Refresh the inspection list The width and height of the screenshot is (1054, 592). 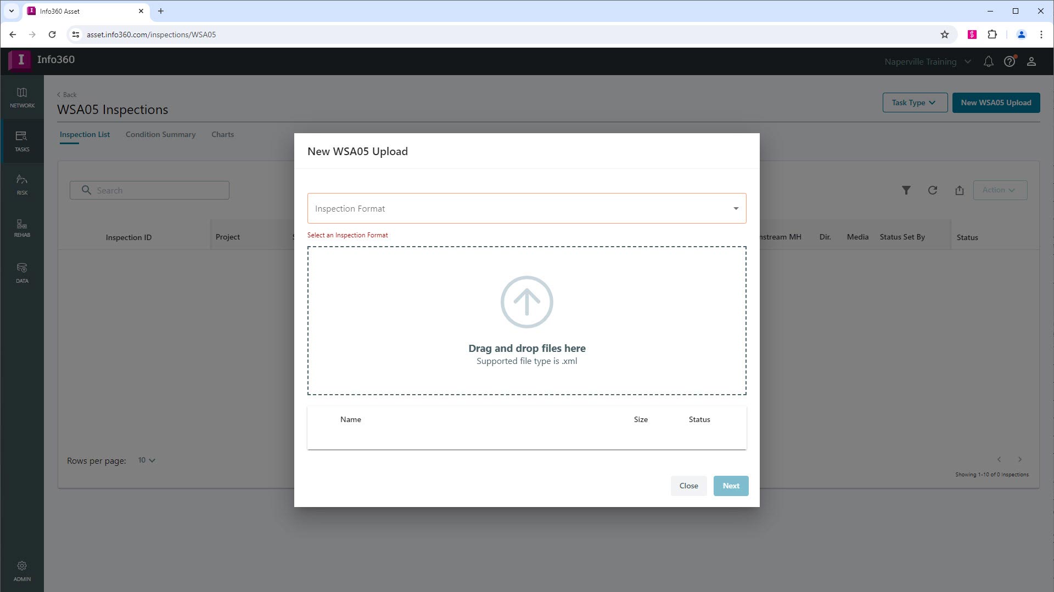click(x=932, y=190)
